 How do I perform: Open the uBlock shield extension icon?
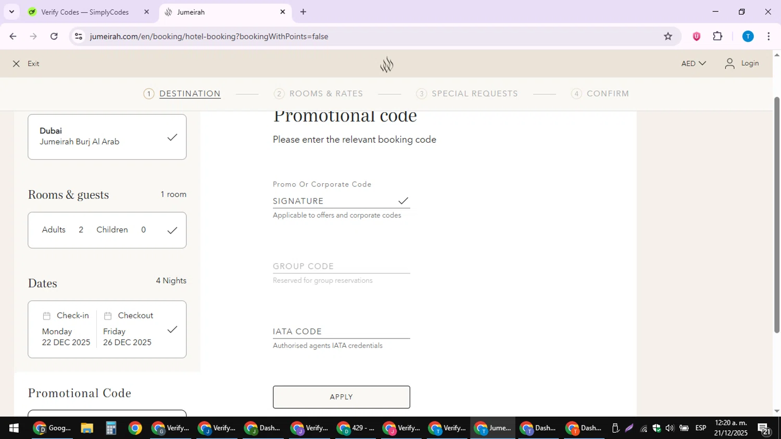tap(697, 36)
